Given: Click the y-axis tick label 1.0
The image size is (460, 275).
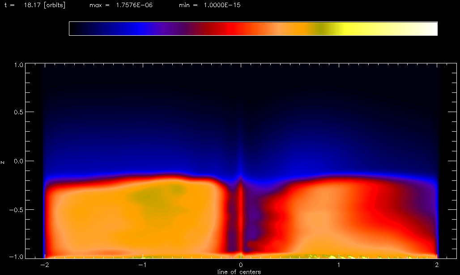Looking at the screenshot, I should click(17, 65).
